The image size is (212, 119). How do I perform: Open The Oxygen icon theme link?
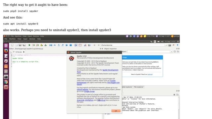tap(98, 83)
